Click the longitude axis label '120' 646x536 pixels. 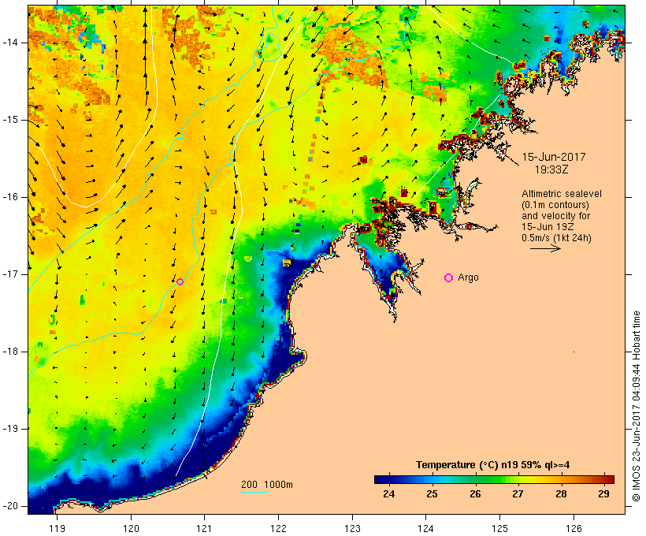click(x=131, y=528)
